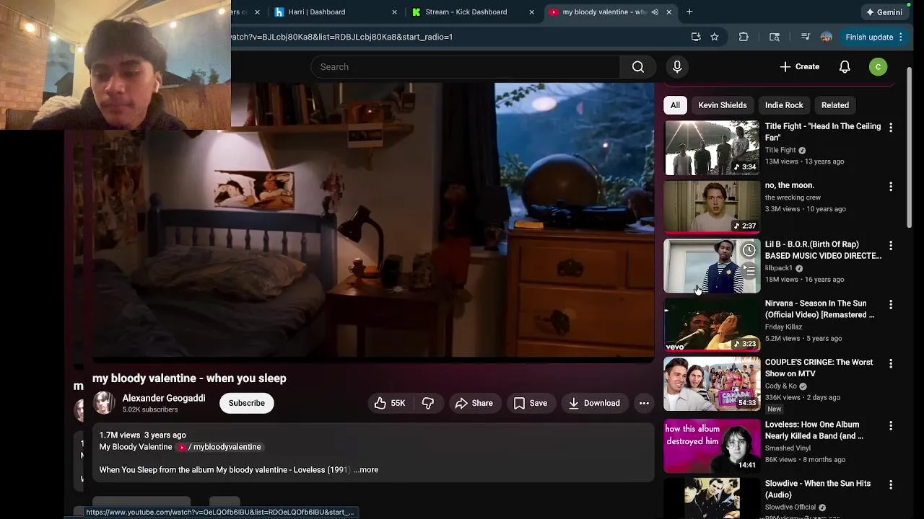
Task: Close the Stream - Kick Dashboard tab
Action: coord(531,12)
